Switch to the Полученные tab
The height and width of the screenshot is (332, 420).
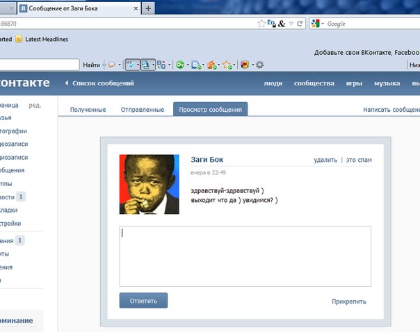tap(88, 110)
